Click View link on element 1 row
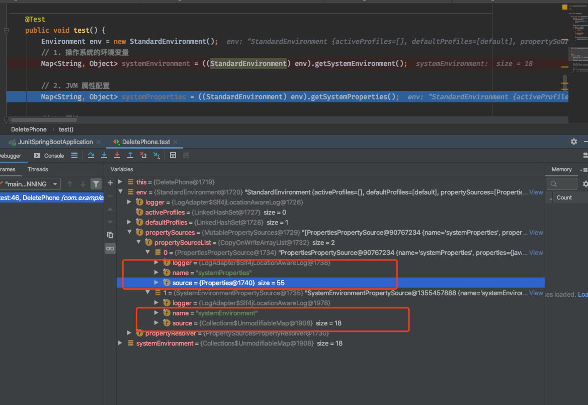This screenshot has width=588, height=405. tap(536, 293)
